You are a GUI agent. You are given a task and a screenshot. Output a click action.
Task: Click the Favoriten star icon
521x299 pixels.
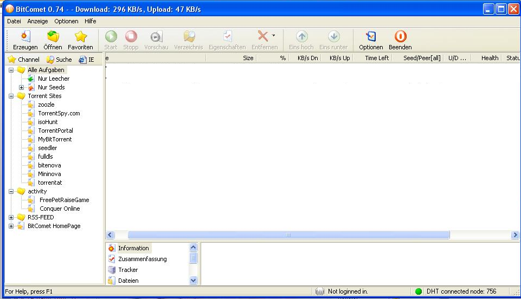click(80, 36)
